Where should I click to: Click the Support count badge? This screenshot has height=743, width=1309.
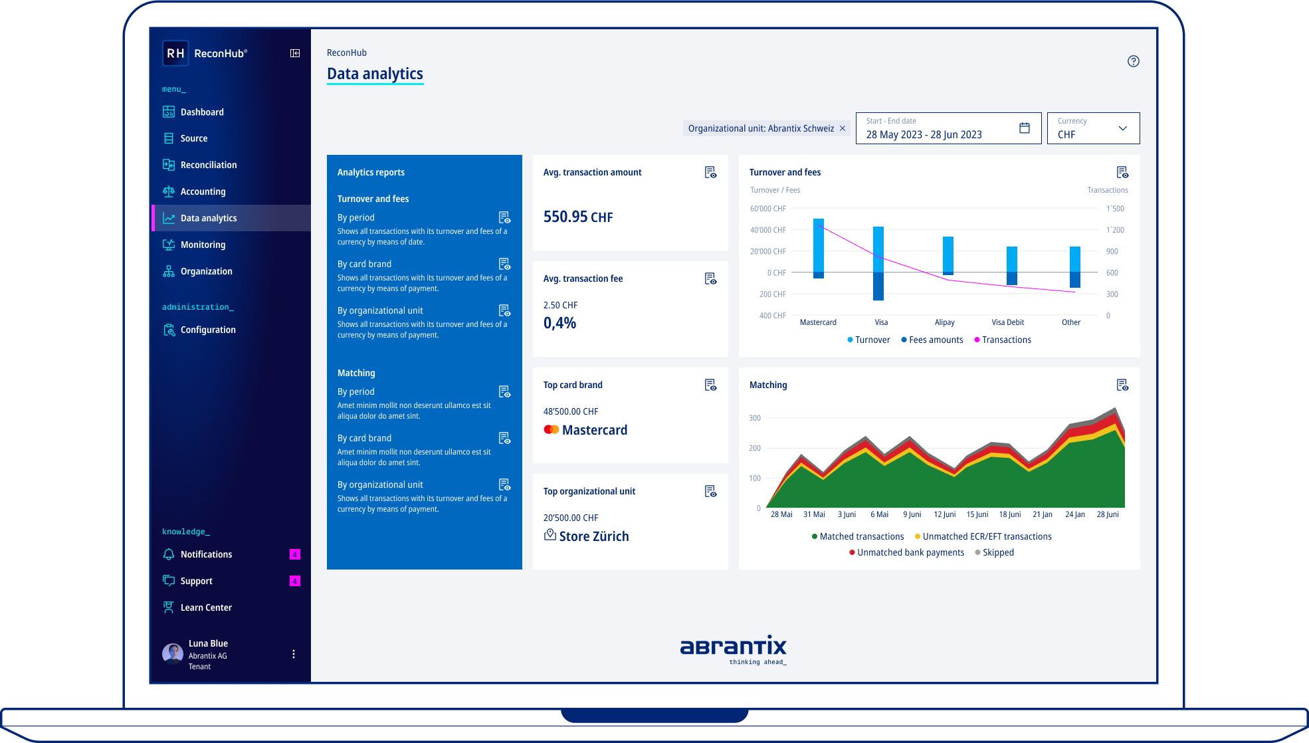(x=295, y=581)
